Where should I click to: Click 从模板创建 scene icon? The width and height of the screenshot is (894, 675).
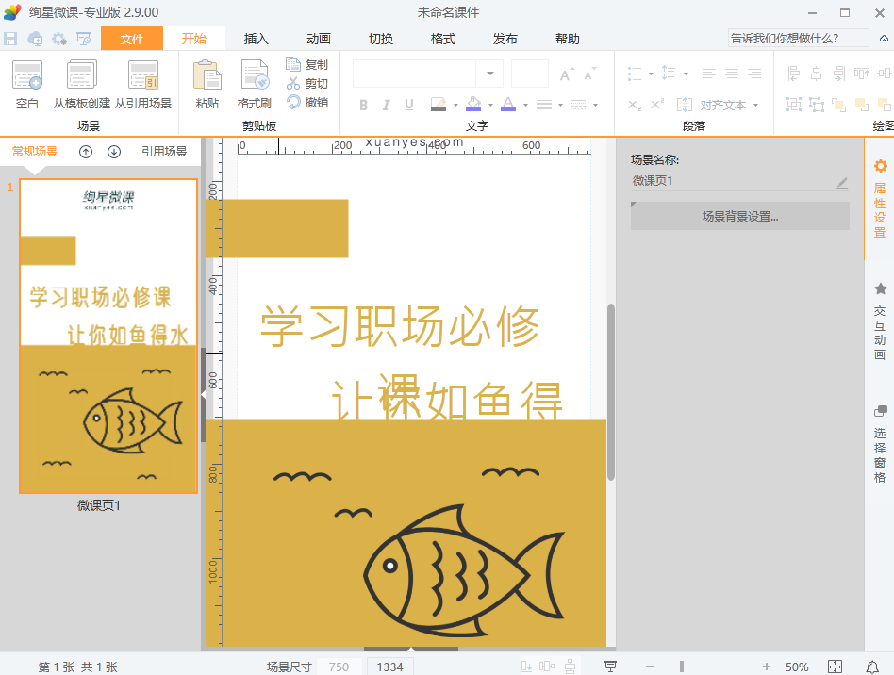click(x=81, y=83)
